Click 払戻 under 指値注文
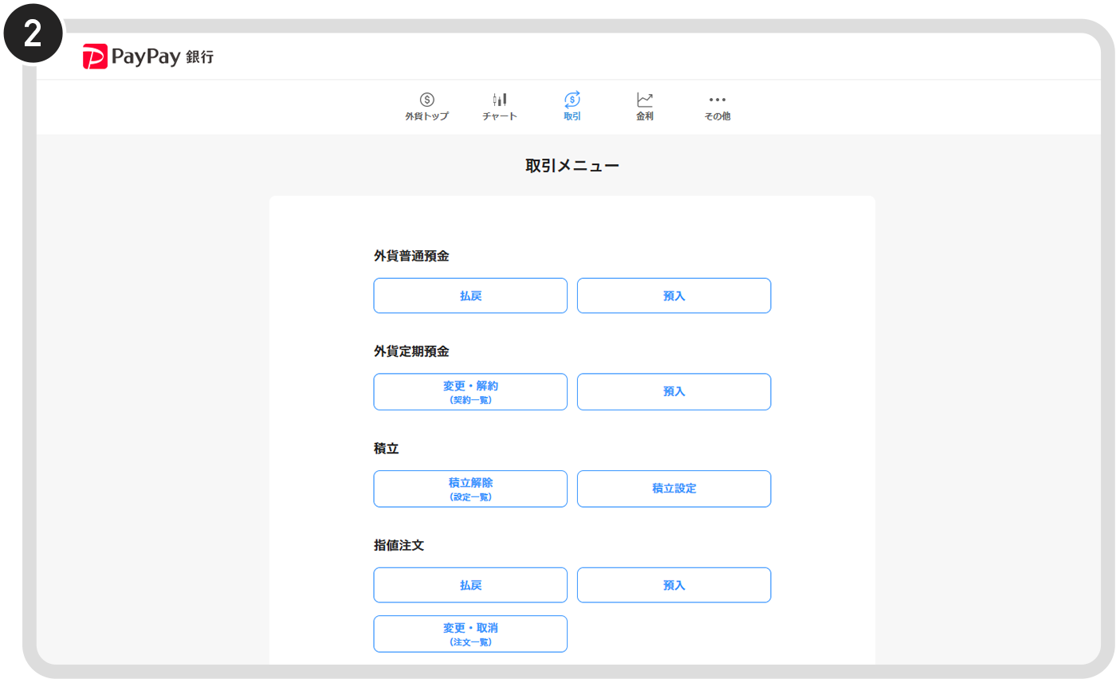This screenshot has width=1116, height=679. 470,584
